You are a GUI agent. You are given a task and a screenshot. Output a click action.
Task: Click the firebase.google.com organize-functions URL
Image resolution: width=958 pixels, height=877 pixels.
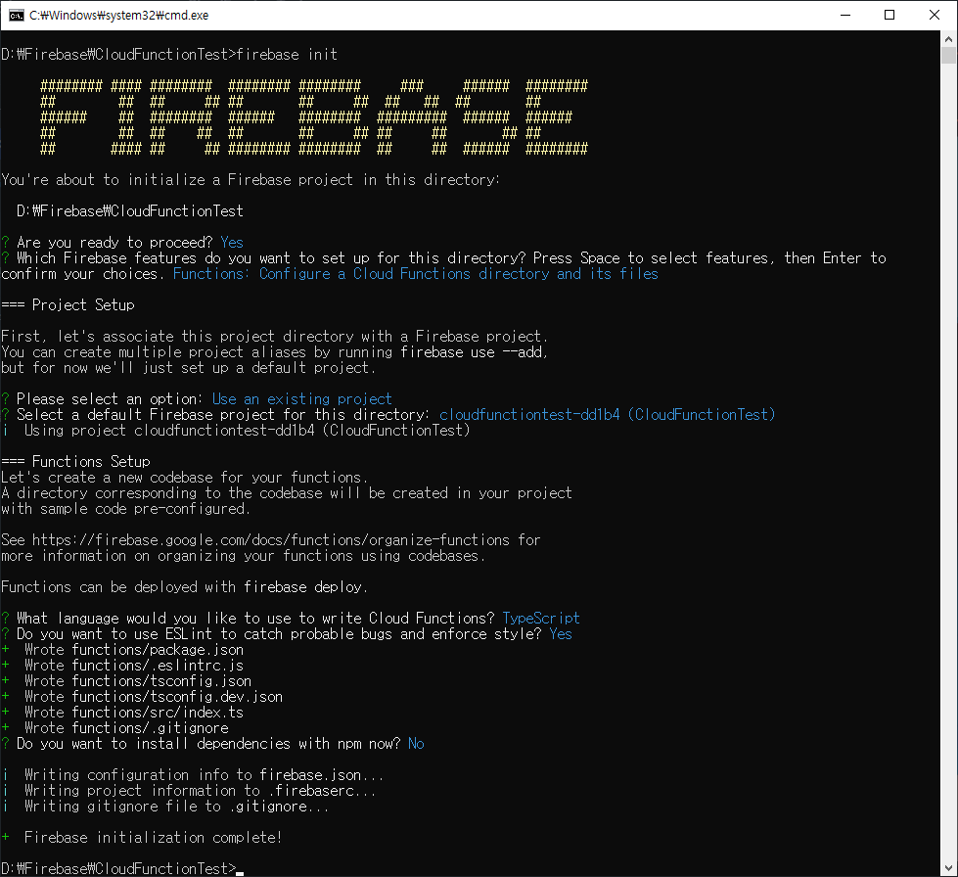271,540
